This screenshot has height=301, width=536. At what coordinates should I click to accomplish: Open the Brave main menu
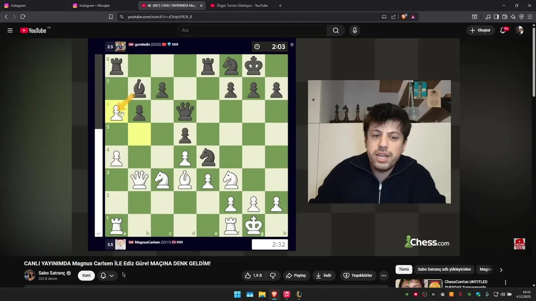click(x=530, y=17)
